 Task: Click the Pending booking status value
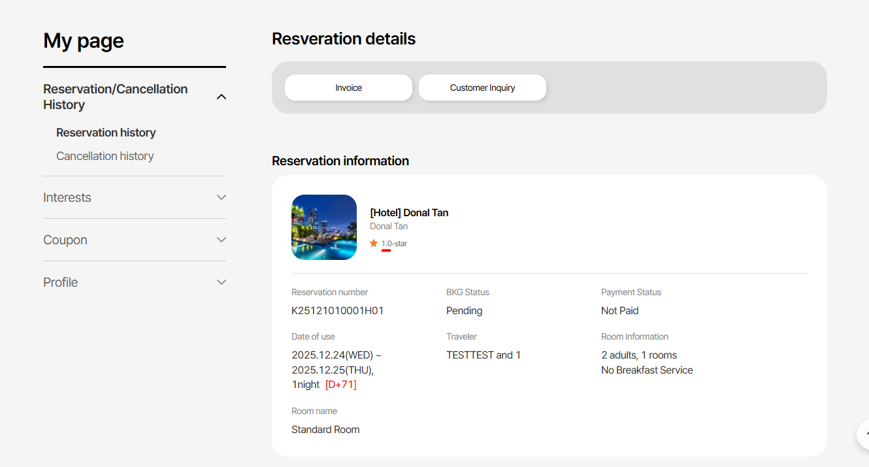click(464, 311)
